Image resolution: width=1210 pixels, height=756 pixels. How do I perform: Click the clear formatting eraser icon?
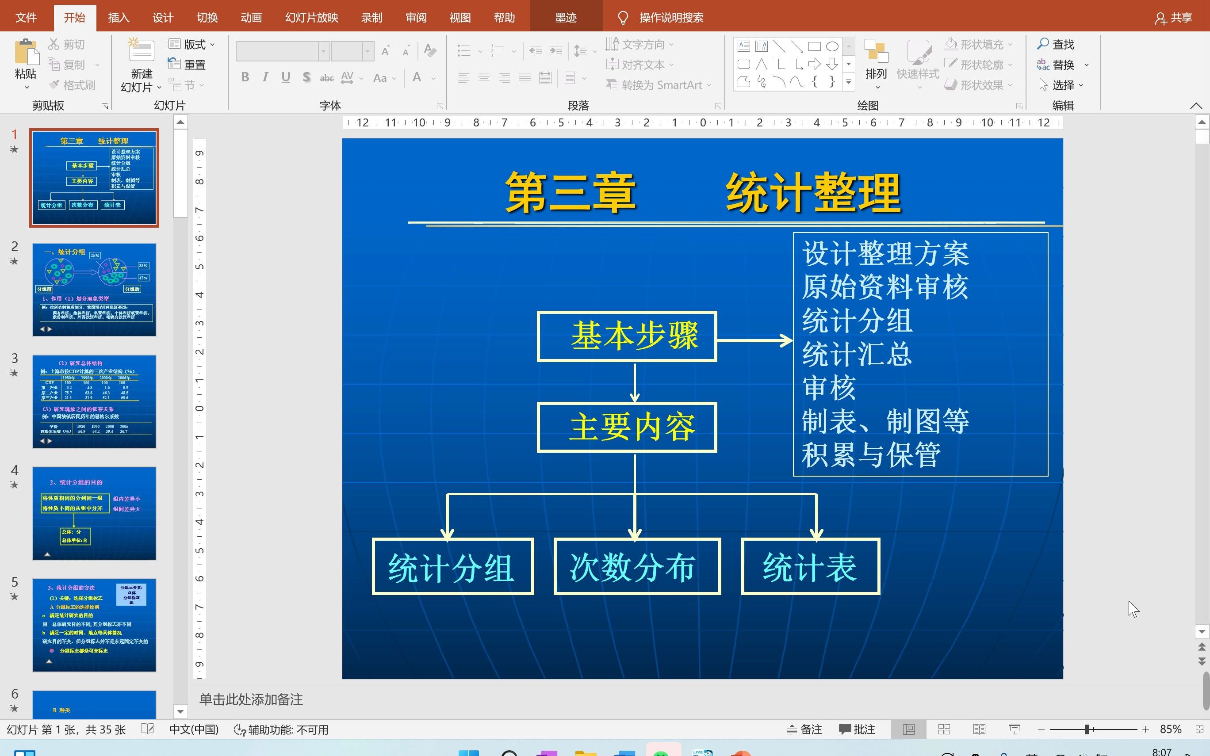[x=430, y=50]
